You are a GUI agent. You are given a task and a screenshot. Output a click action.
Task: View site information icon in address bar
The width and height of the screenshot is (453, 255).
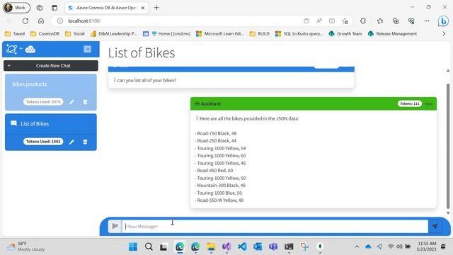(60, 21)
